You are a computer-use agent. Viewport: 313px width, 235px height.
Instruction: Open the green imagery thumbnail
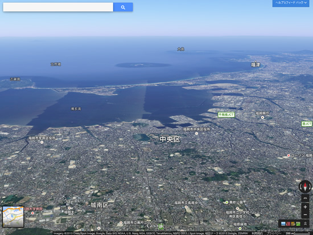(298, 224)
